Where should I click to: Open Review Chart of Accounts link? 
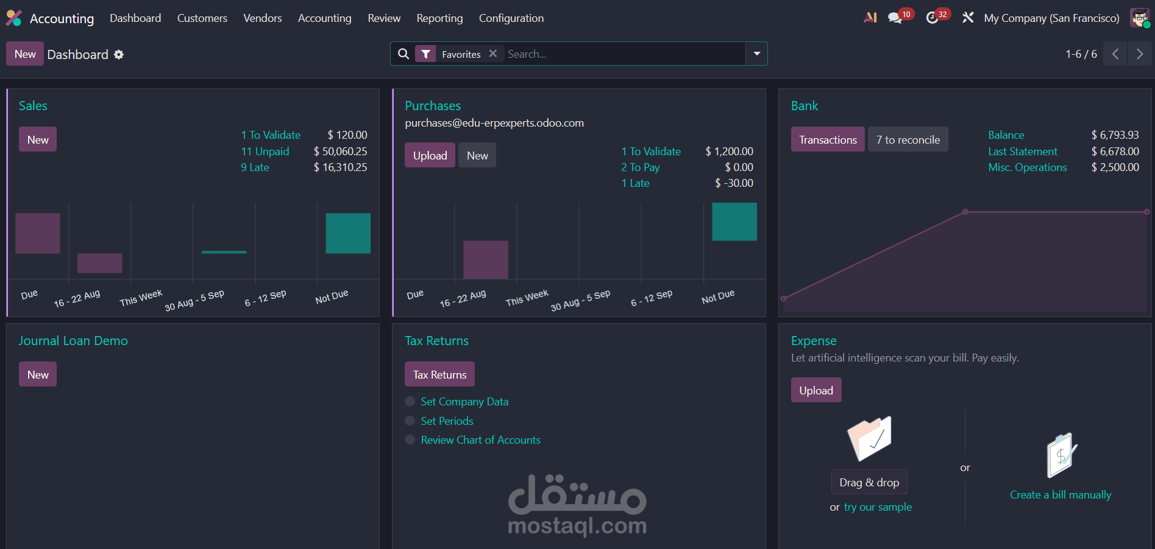(x=480, y=440)
